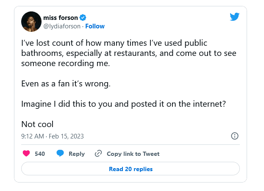Click the 540 likes count
The height and width of the screenshot is (191, 264).
(x=40, y=154)
